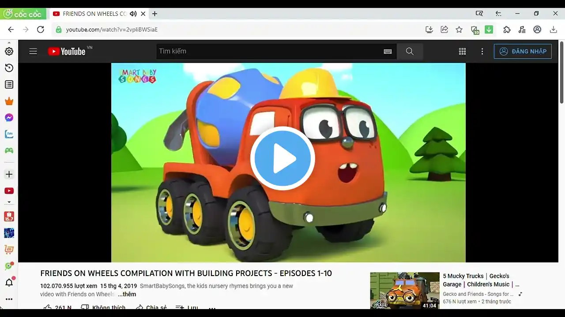This screenshot has height=317, width=565.
Task: Focus the Tìm kiếm search box
Action: 269,52
